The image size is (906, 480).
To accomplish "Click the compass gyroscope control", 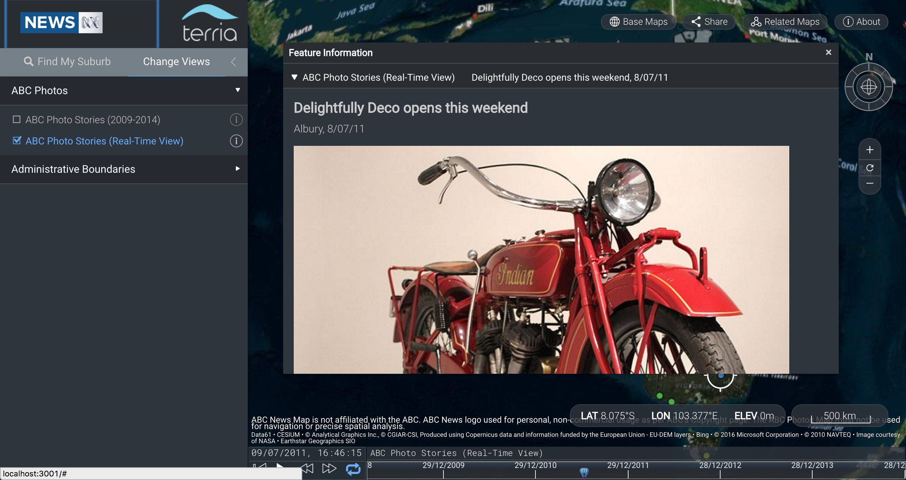I will pos(868,87).
